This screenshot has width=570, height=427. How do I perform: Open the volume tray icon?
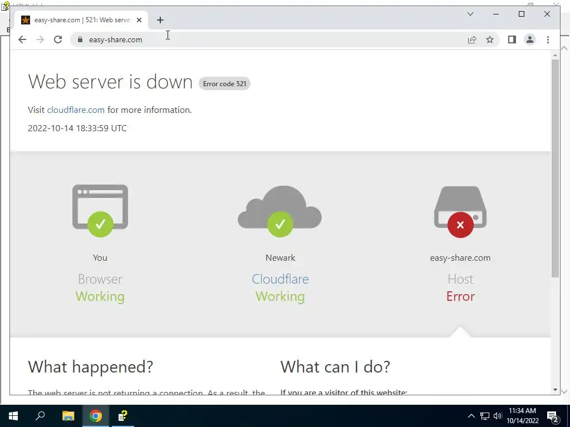point(498,416)
